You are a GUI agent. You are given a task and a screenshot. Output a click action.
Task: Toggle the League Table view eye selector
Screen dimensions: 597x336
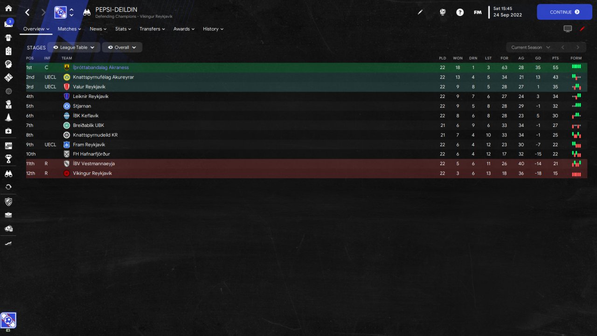pyautogui.click(x=74, y=47)
